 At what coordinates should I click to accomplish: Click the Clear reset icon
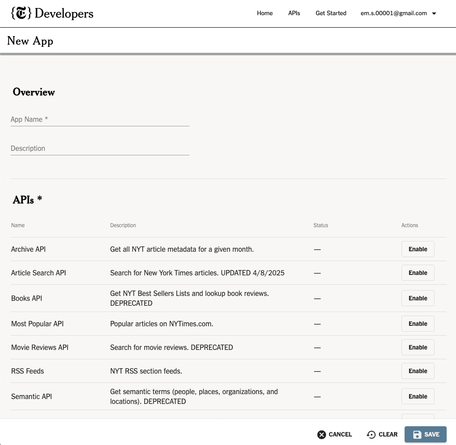pos(371,435)
